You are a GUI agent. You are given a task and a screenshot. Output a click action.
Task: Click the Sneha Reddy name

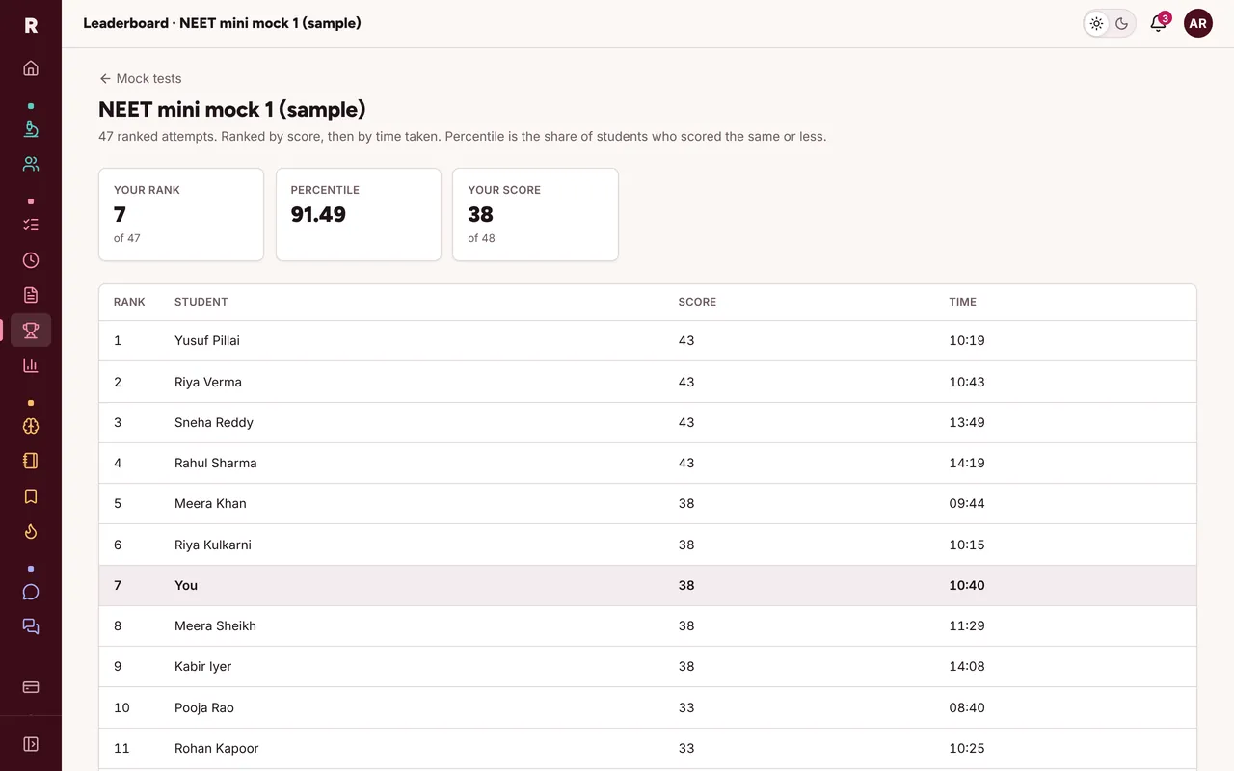(214, 422)
